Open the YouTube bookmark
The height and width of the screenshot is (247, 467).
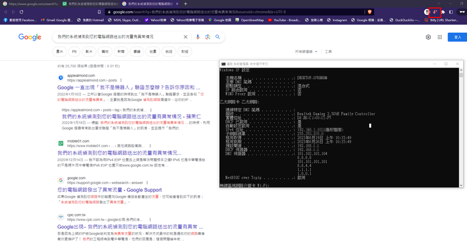[x=284, y=20]
